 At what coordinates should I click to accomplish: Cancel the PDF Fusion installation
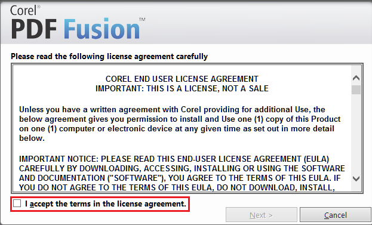point(336,215)
